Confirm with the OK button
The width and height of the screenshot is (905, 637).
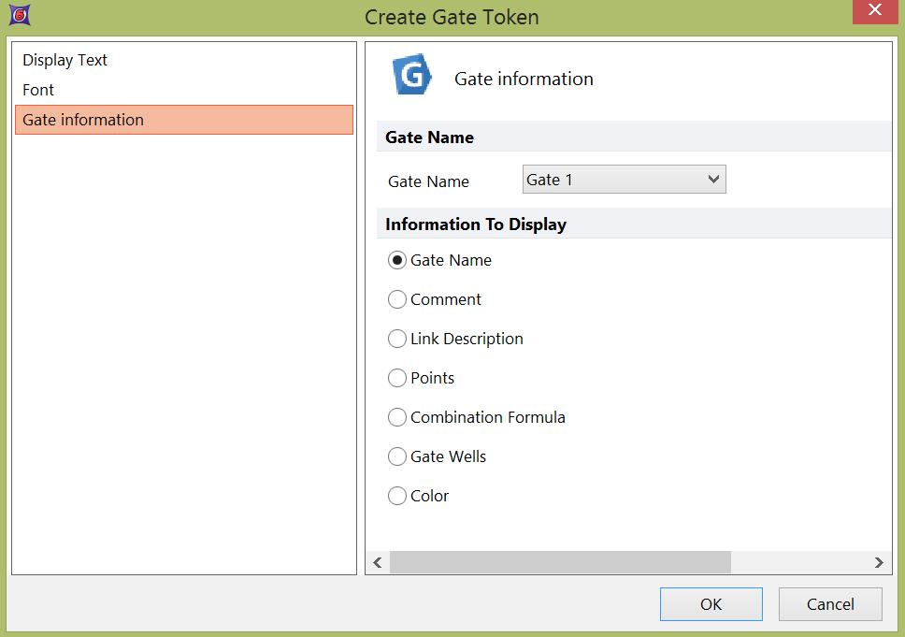pyautogui.click(x=711, y=604)
